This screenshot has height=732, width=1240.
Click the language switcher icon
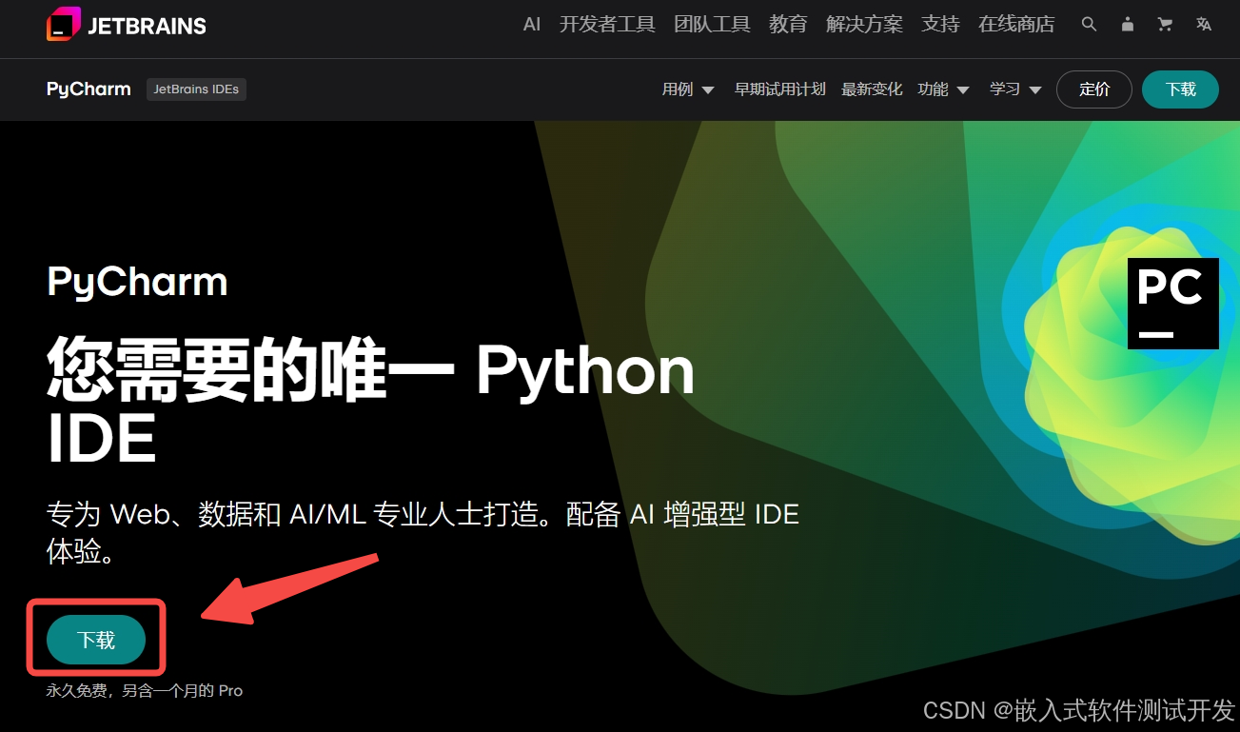(1203, 24)
